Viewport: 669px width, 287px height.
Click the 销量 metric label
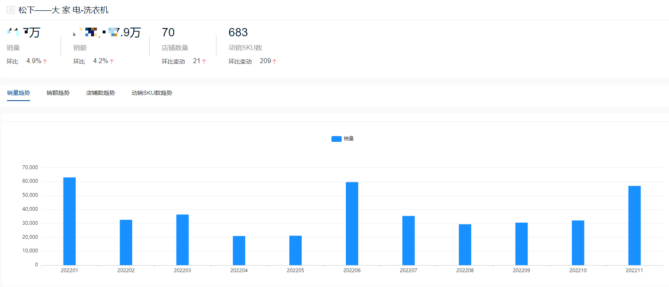[x=13, y=48]
